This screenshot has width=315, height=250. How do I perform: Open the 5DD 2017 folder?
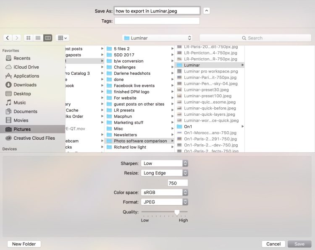pyautogui.click(x=139, y=55)
